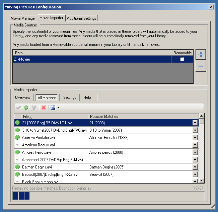Click the grey split/join files icon
Screen dimensions: 218x212
34,108
